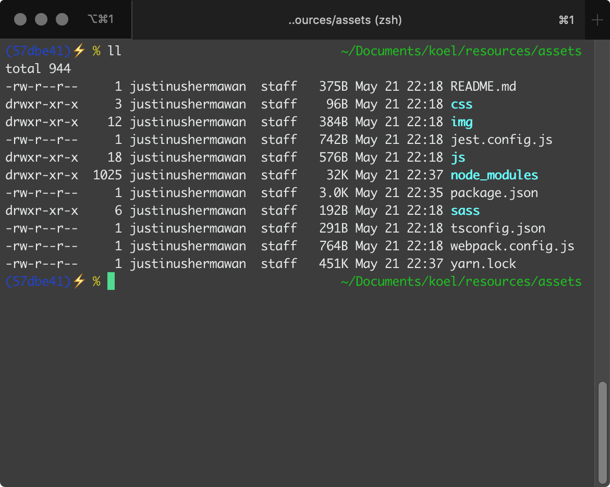The image size is (610, 487).
Task: Select the sass directory in the listing
Action: click(465, 210)
